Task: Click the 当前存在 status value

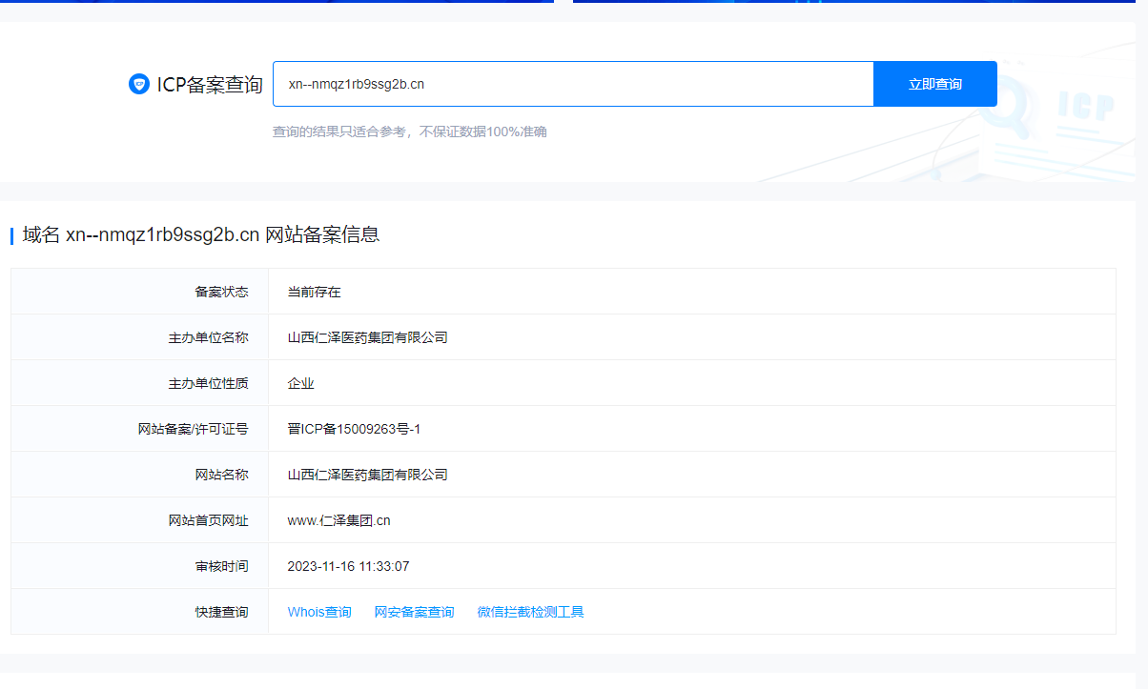Action: click(314, 292)
